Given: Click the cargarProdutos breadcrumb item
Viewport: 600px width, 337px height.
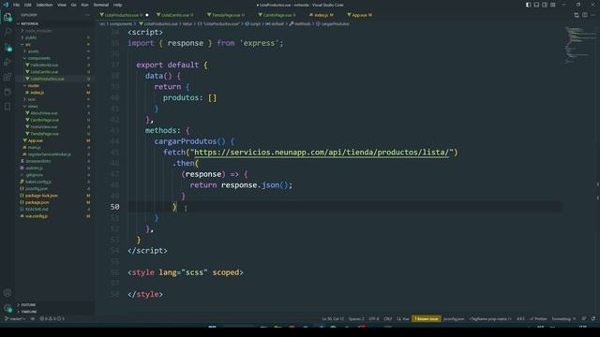Looking at the screenshot, I should tap(333, 23).
